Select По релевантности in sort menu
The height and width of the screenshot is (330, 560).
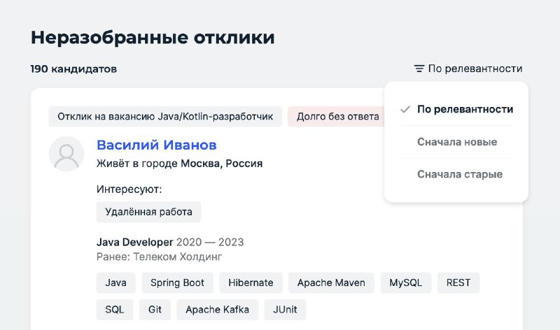[456, 109]
